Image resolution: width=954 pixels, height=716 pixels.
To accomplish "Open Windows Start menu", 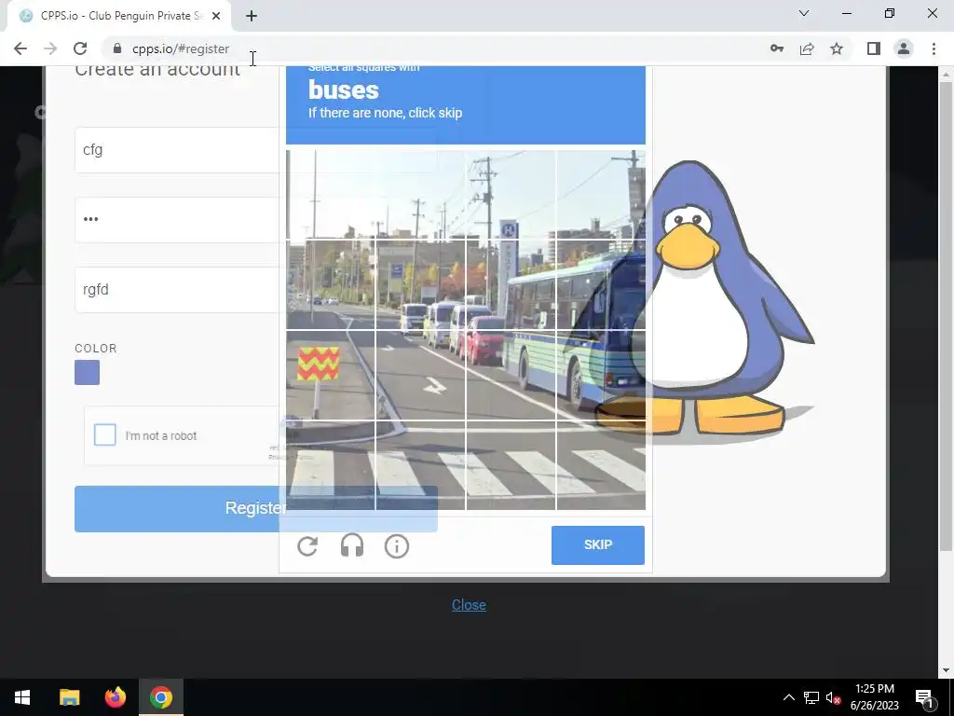I will pyautogui.click(x=22, y=697).
